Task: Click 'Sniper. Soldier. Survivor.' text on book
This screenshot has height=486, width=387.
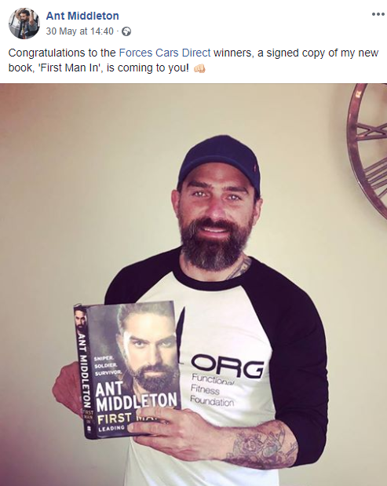Action: [108, 366]
